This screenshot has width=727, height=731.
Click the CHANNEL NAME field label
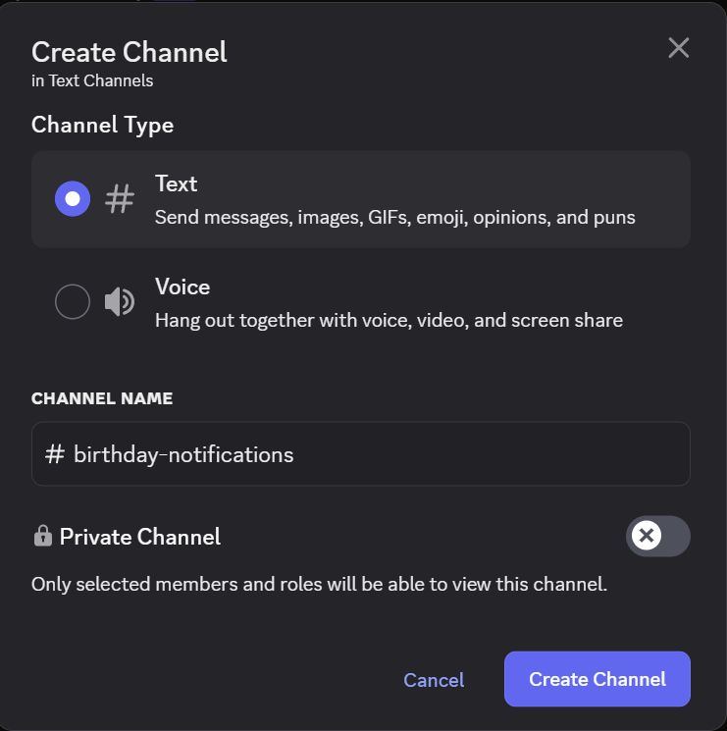pyautogui.click(x=102, y=398)
